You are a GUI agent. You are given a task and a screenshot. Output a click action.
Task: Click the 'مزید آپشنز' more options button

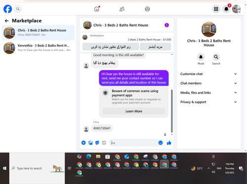pos(156,47)
